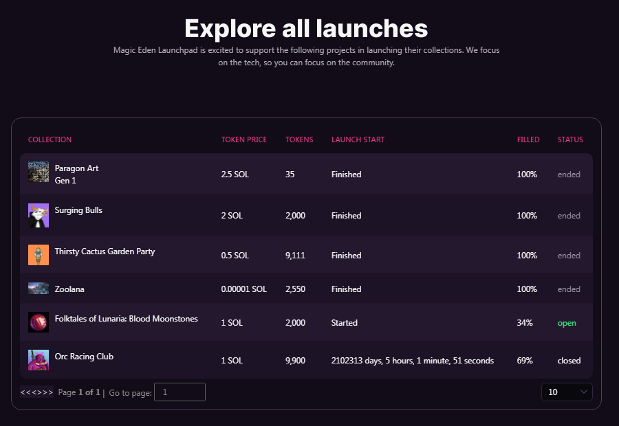Open the Surging Bulls bull thumbnail
The image size is (619, 426).
(39, 215)
